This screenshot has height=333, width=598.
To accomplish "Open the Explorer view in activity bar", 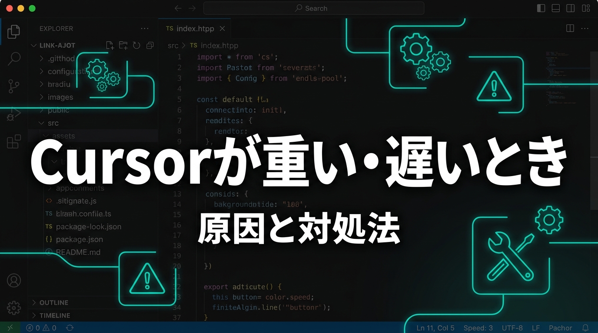I will coord(13,31).
